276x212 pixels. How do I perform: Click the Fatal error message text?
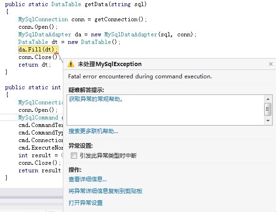coord(140,76)
